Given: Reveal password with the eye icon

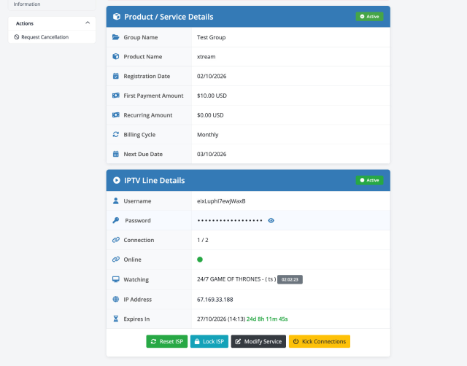Looking at the screenshot, I should pos(271,220).
